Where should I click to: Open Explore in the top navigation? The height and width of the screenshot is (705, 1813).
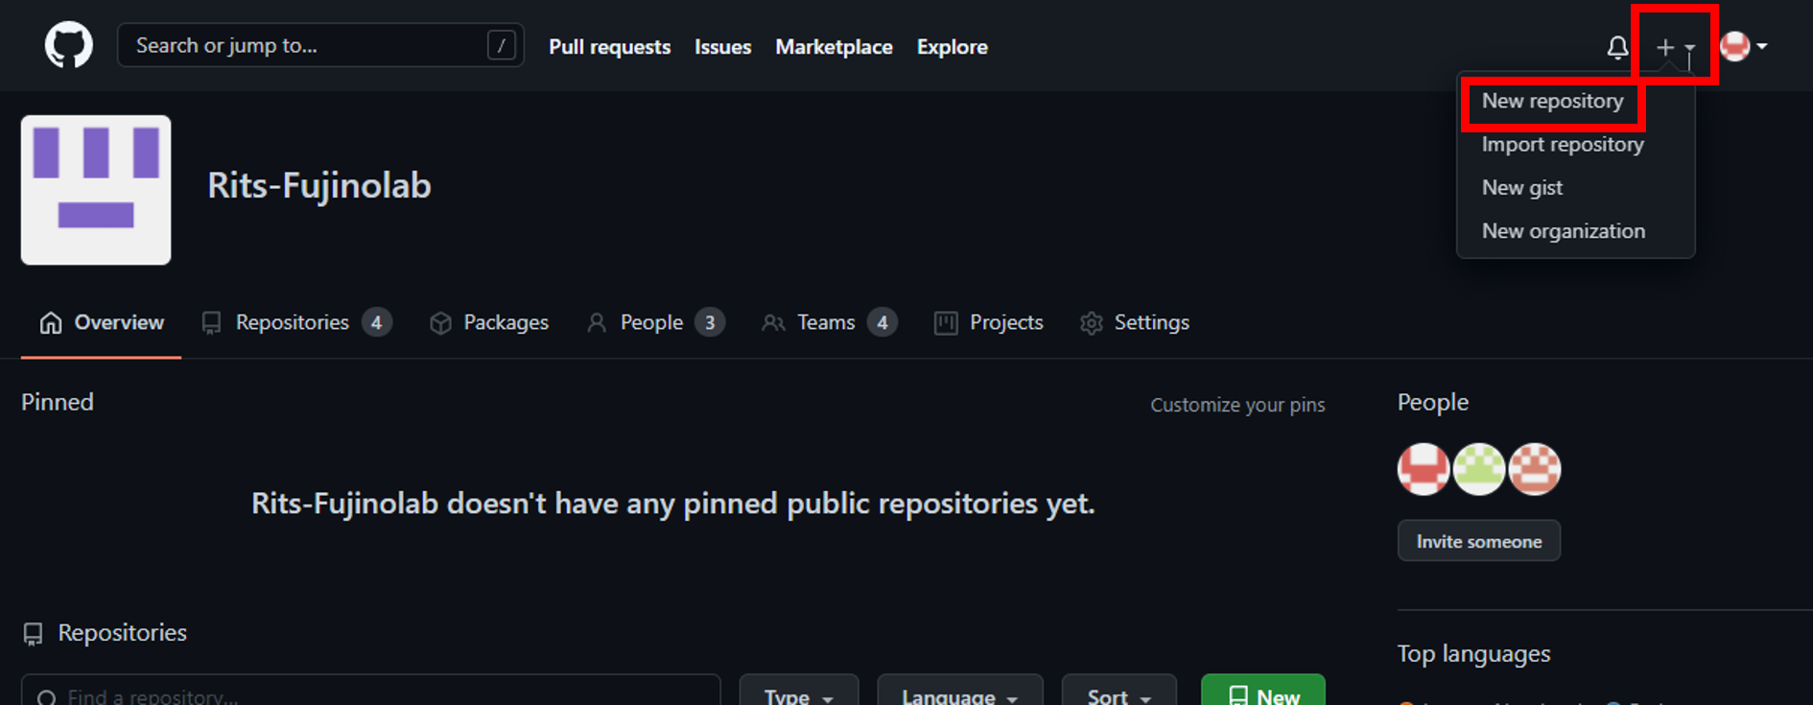point(952,47)
